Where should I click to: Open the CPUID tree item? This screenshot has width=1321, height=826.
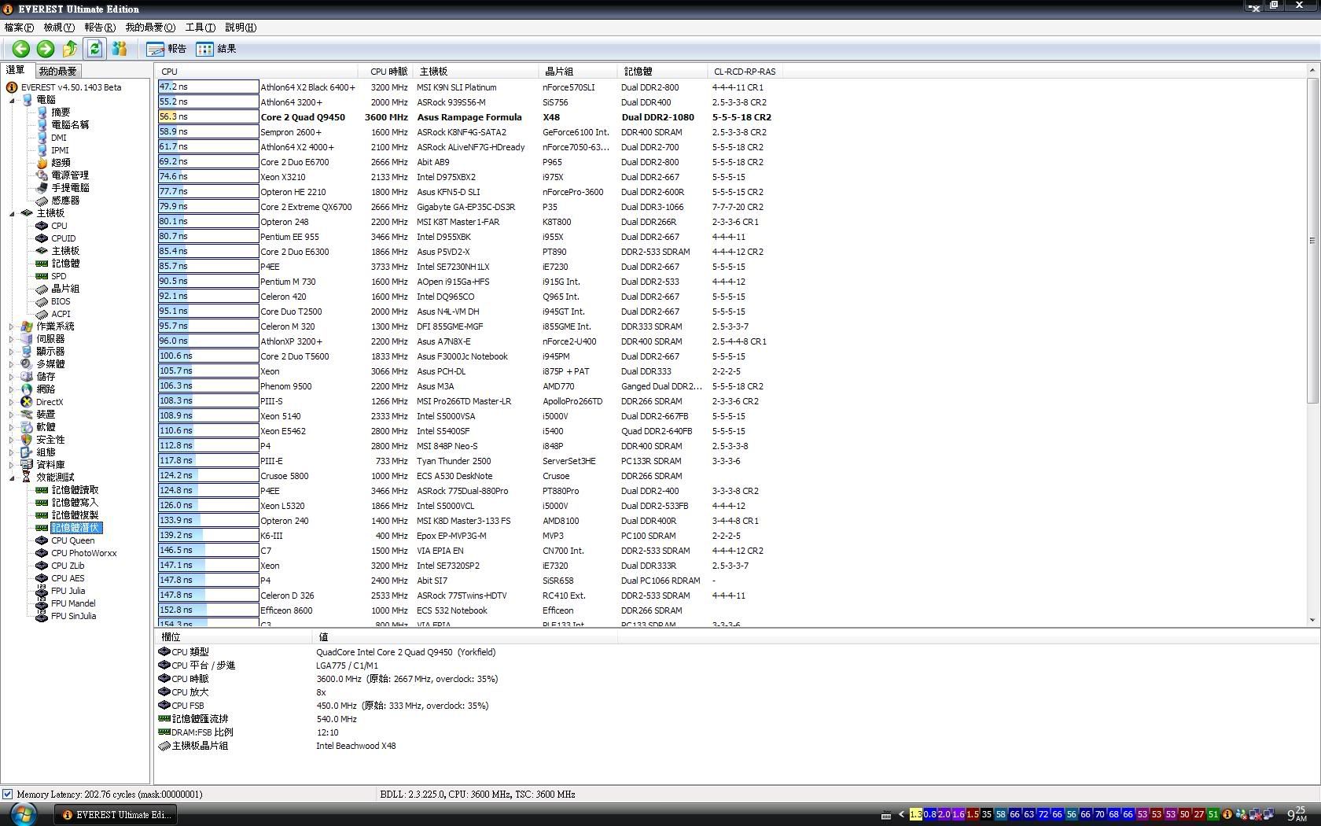coord(64,238)
